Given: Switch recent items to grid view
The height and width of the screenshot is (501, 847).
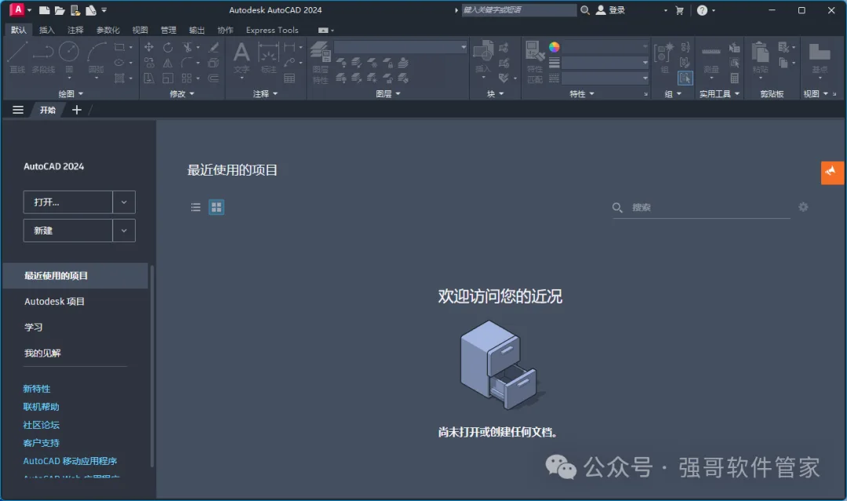Looking at the screenshot, I should pos(216,207).
